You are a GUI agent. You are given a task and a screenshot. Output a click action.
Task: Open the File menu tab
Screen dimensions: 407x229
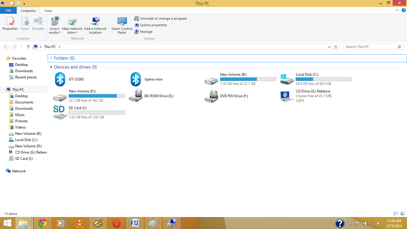point(8,10)
